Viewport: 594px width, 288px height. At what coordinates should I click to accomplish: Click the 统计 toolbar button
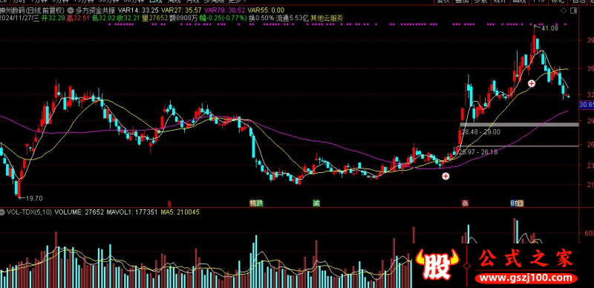(x=500, y=1)
